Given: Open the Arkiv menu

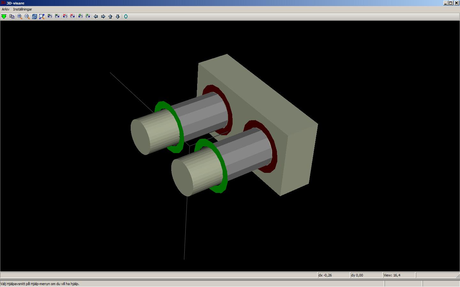Looking at the screenshot, I should point(5,9).
